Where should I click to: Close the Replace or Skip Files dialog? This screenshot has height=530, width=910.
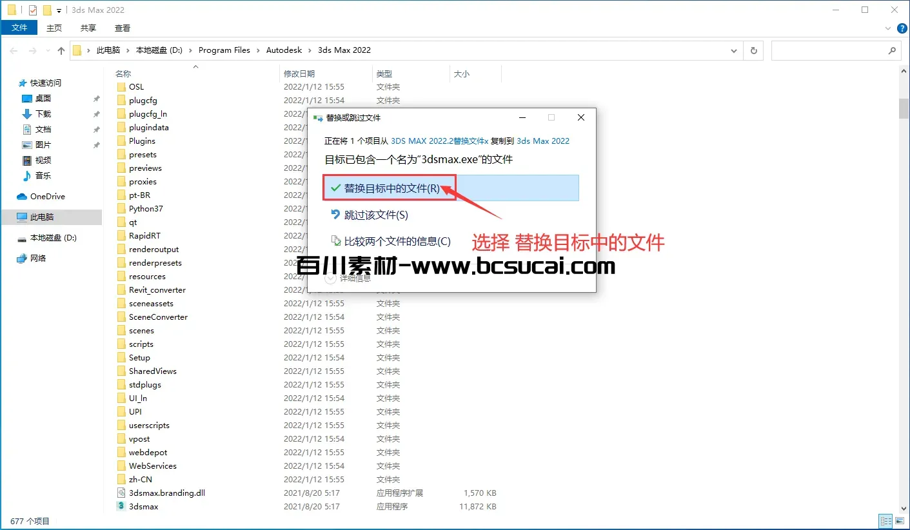(581, 117)
